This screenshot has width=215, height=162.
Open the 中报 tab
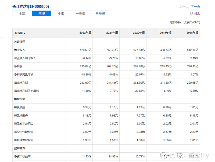click(61, 14)
